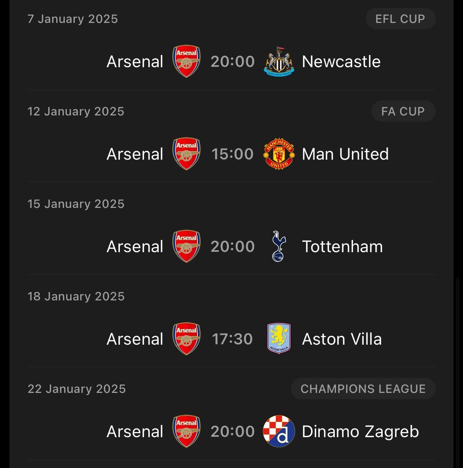This screenshot has width=463, height=468.
Task: Click Arsenal crest in Dinamo Zagreb fixture
Action: 186,431
